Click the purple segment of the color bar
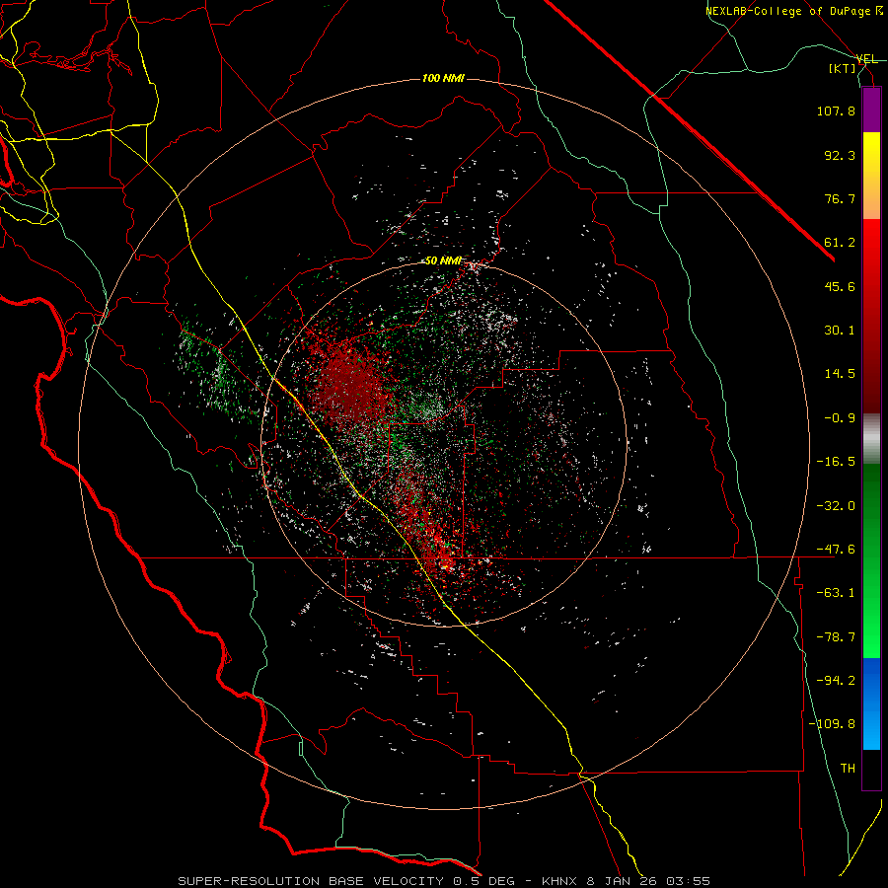The width and height of the screenshot is (888, 888). [x=871, y=110]
